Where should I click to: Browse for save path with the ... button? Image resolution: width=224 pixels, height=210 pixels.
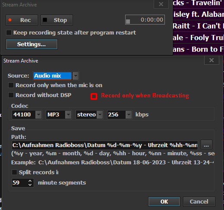206,144
